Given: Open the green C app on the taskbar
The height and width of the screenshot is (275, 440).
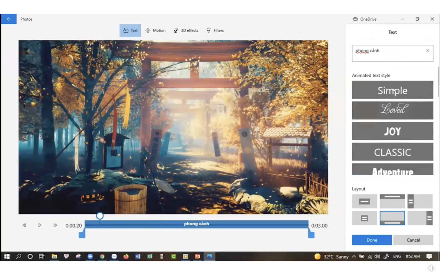Looking at the screenshot, I should (174, 256).
